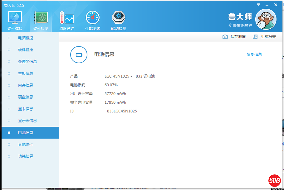The width and height of the screenshot is (284, 190).
Task: Click the report icon for 生成报表
Action: pos(255,37)
